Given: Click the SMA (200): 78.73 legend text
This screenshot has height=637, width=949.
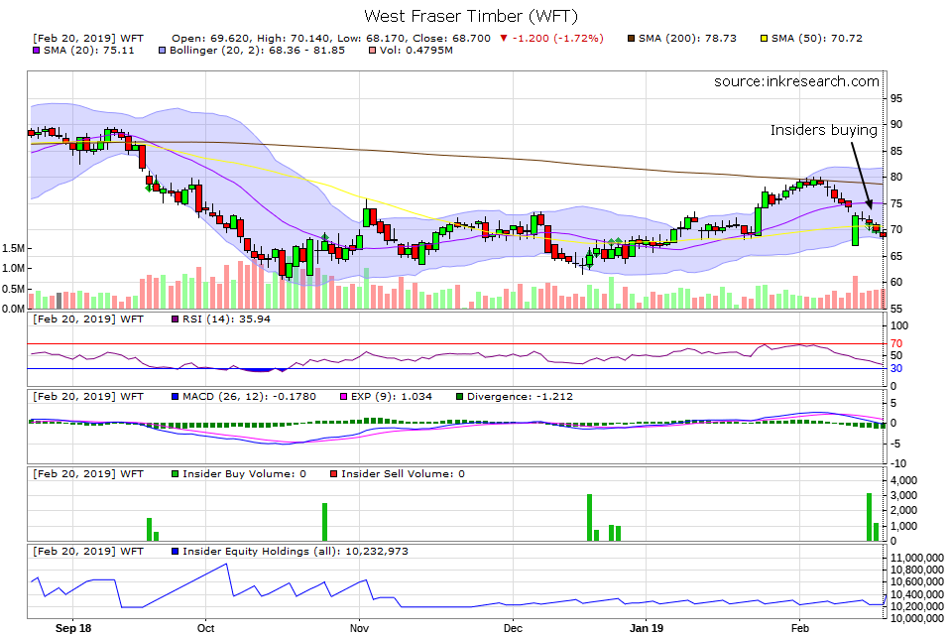Looking at the screenshot, I should 687,38.
